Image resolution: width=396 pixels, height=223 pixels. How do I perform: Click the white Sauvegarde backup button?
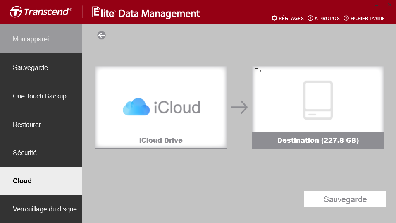tap(345, 199)
